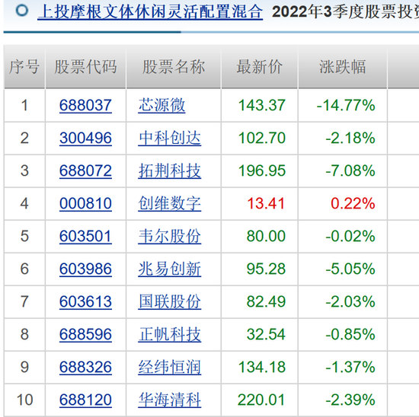Open the 兆易创新 stock name link
419x417 pixels.
[169, 269]
